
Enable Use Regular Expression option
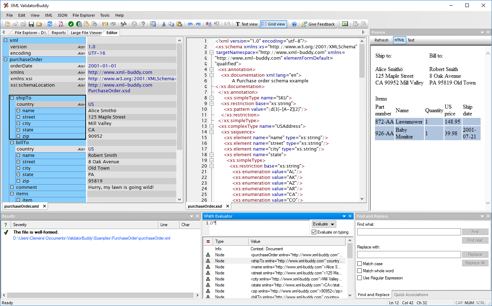coord(359,278)
